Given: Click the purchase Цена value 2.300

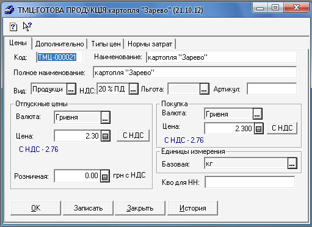Looking at the screenshot, I should tap(229, 128).
